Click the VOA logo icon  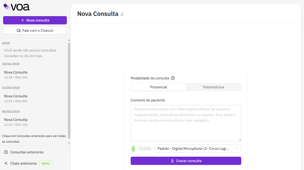(7, 7)
